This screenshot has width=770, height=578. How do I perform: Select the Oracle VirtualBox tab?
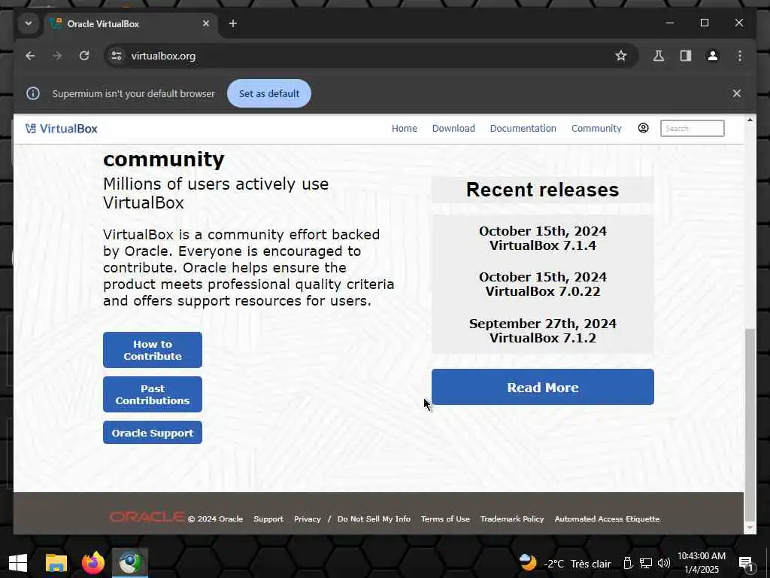(x=130, y=23)
